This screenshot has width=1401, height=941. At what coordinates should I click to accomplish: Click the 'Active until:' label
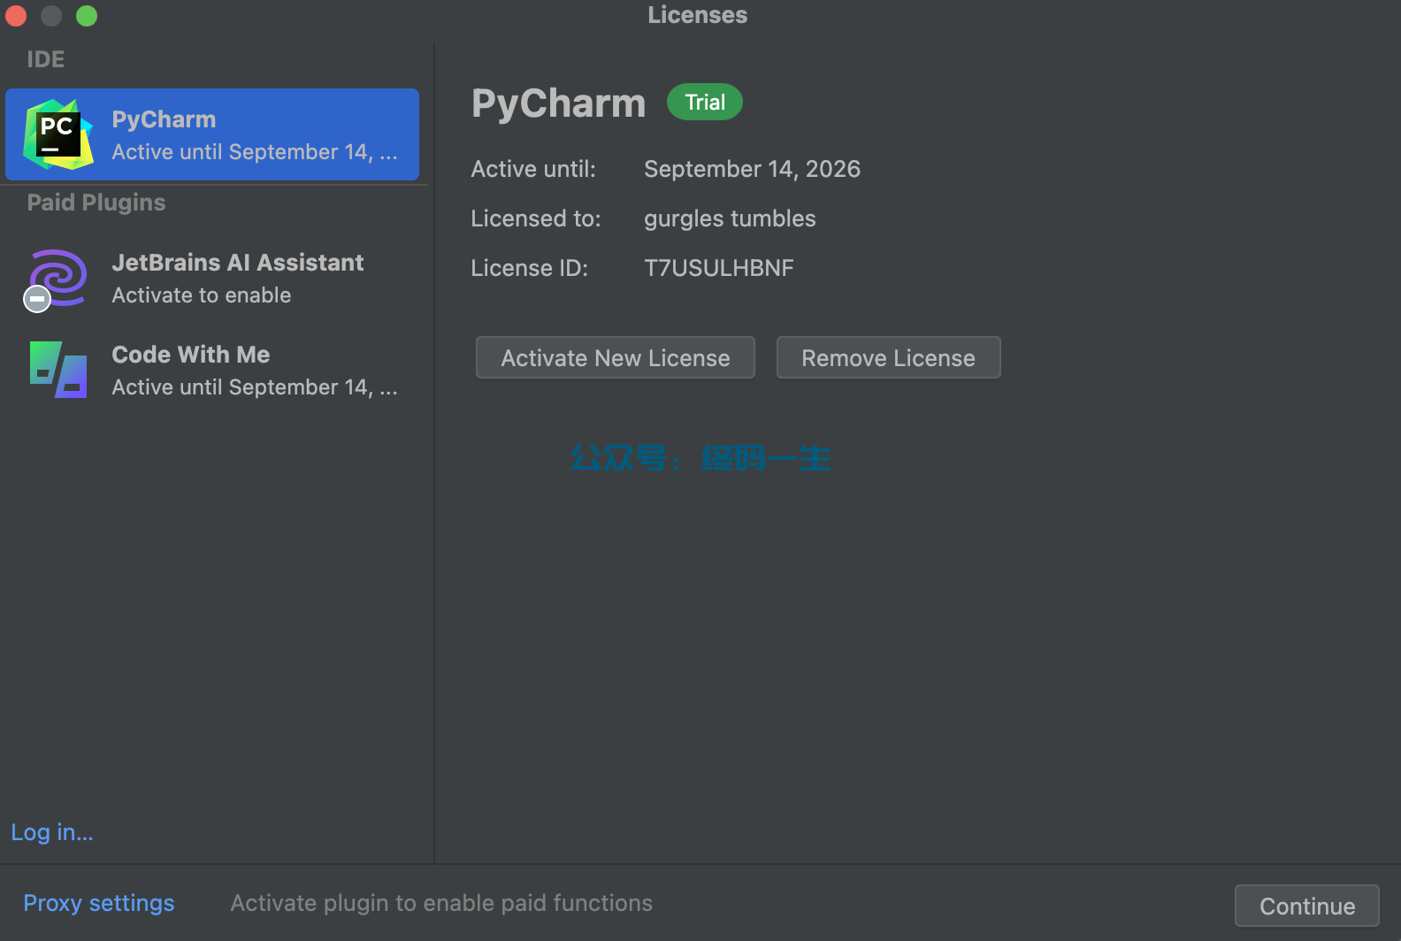[x=533, y=169]
